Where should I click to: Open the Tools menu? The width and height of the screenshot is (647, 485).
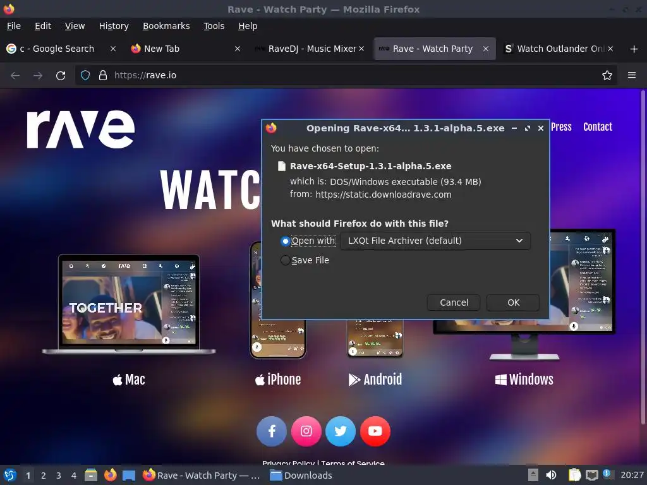214,26
